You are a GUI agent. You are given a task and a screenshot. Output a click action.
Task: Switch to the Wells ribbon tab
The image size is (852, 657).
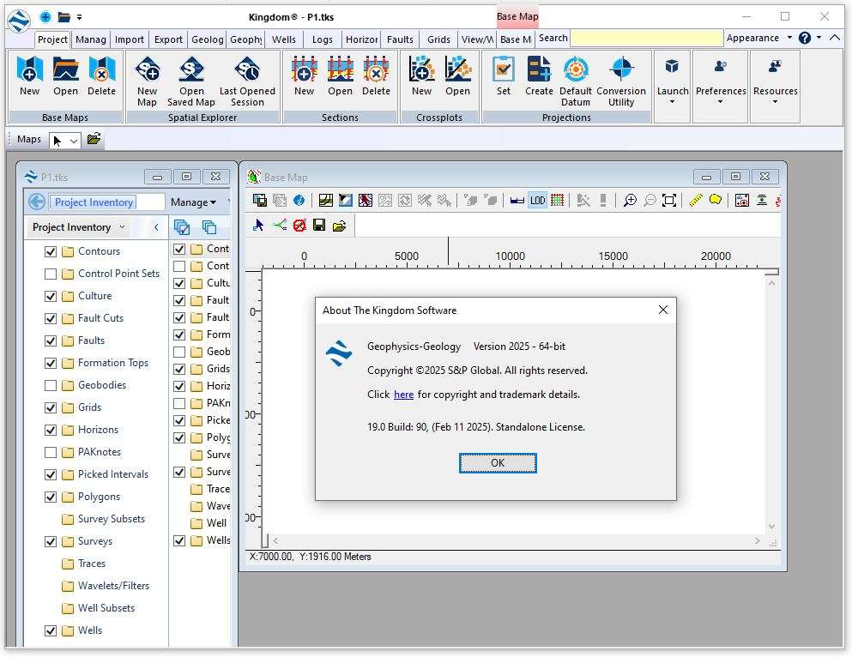[x=284, y=39]
